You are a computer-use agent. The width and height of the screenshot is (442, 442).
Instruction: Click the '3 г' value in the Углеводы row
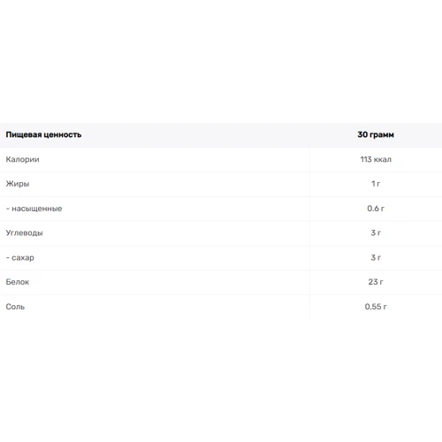pyautogui.click(x=376, y=232)
